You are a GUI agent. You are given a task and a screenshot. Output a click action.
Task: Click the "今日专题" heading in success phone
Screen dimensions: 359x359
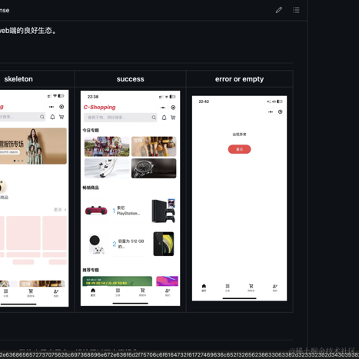click(91, 130)
